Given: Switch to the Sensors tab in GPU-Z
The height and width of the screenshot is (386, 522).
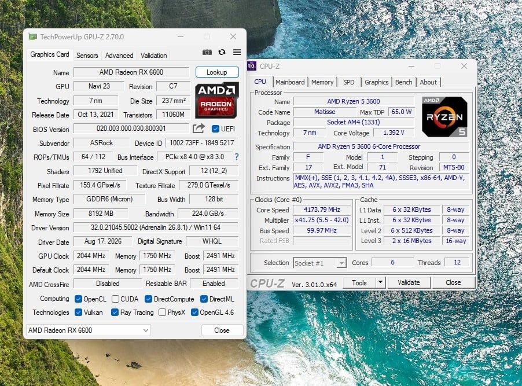Looking at the screenshot, I should coord(87,56).
